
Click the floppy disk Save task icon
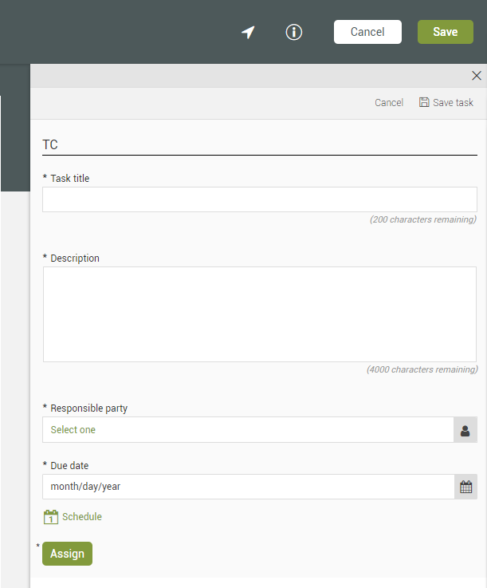coord(424,103)
